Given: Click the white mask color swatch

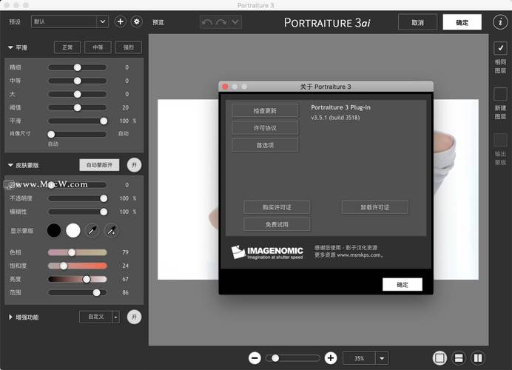Looking at the screenshot, I should [73, 230].
